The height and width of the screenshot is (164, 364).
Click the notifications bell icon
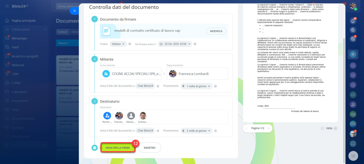(353, 21)
